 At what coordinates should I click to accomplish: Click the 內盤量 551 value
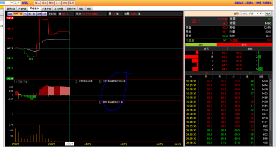click(225, 41)
